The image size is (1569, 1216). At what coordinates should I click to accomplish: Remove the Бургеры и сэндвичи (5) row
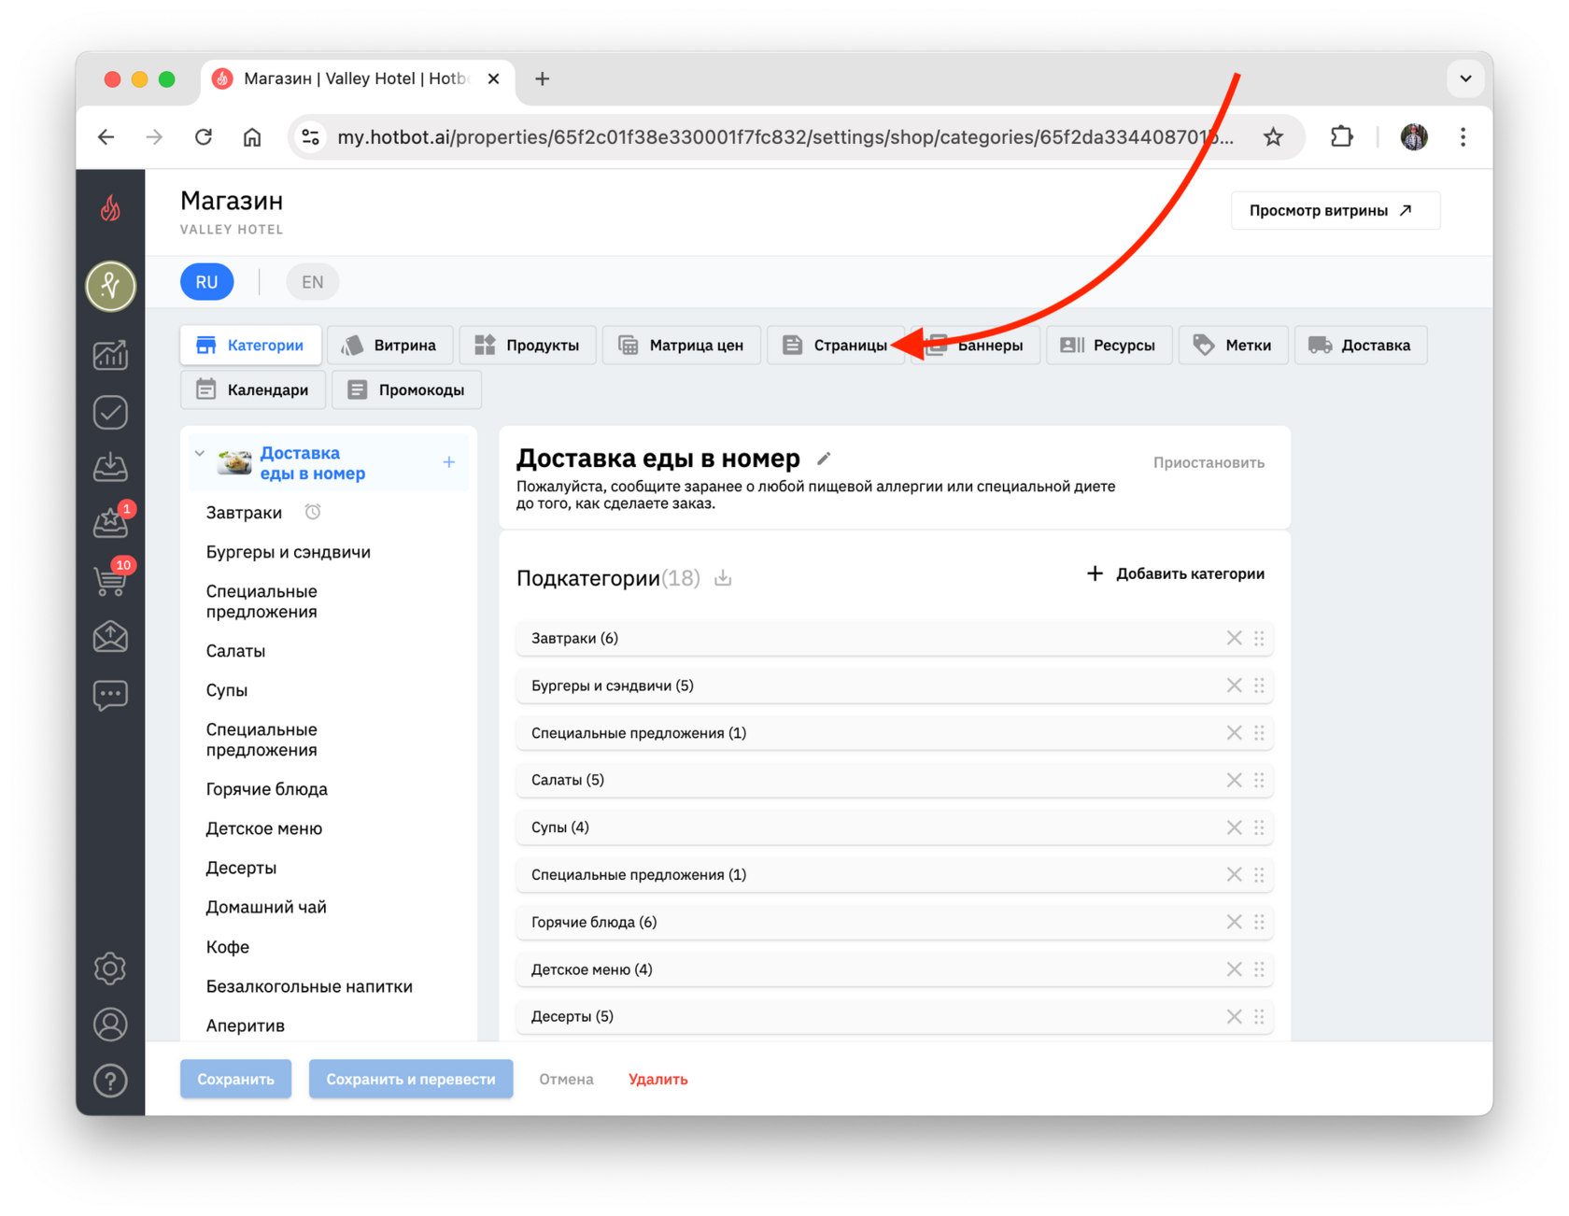1234,686
